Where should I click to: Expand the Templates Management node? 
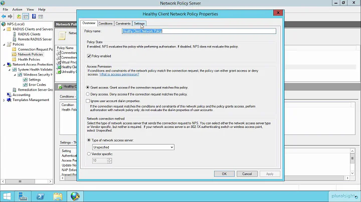(x=4, y=100)
